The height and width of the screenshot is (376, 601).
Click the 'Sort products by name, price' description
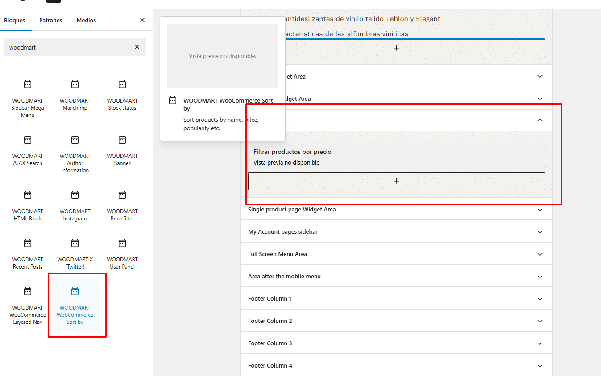(221, 124)
